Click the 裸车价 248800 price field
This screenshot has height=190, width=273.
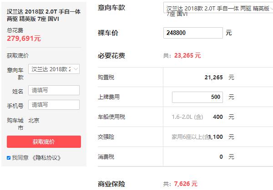pyautogui.click(x=193, y=33)
